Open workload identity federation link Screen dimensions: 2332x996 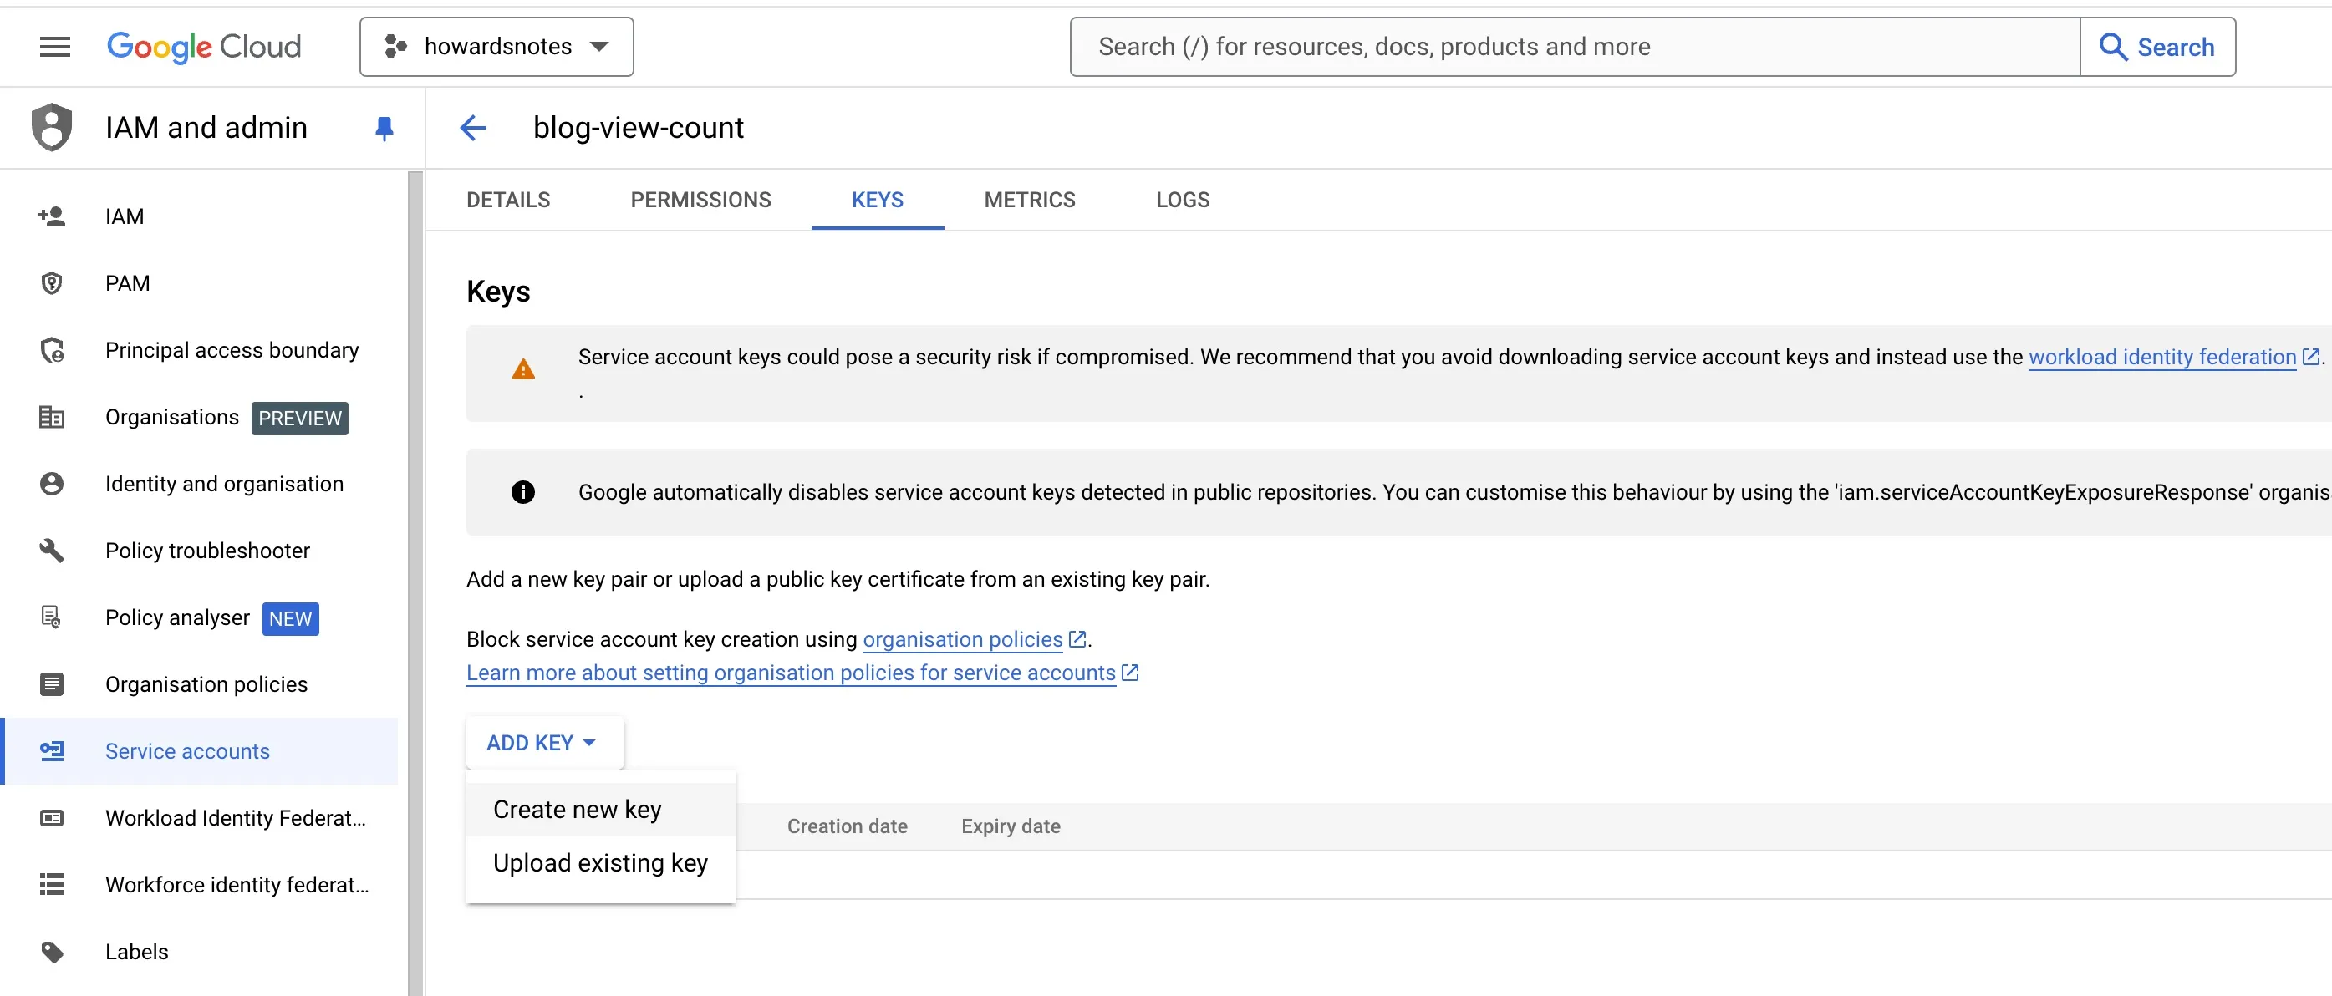point(2161,358)
